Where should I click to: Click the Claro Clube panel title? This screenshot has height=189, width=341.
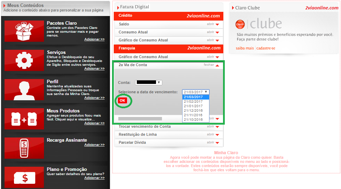pos(247,8)
